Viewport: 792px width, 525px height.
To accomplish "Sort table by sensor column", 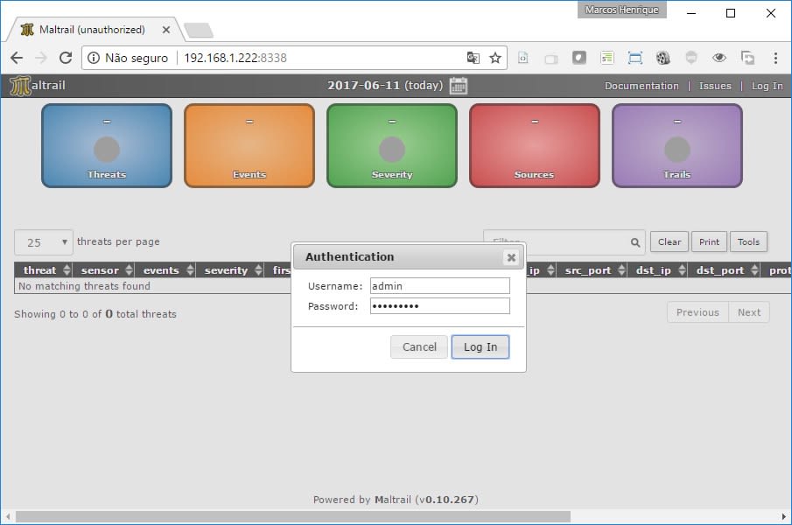I will (104, 270).
